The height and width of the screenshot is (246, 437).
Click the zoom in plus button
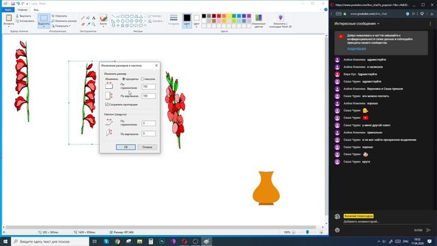point(322,232)
